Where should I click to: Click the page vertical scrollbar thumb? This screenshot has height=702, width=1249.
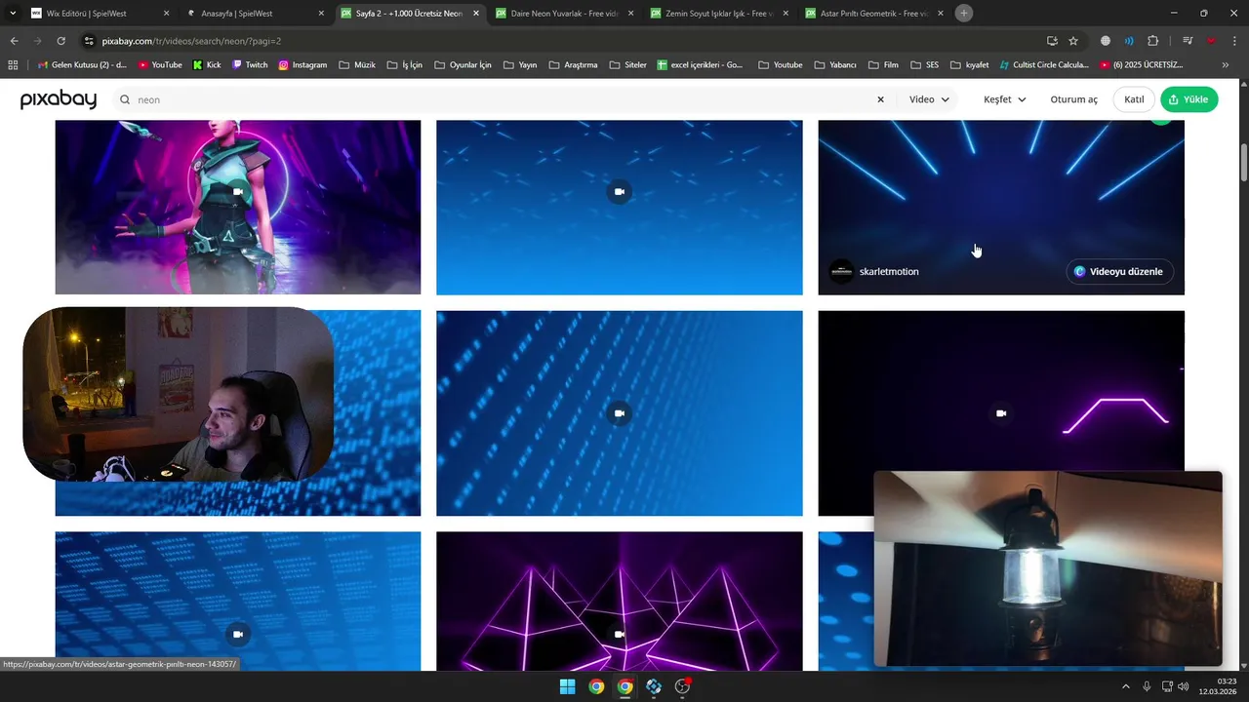[x=1243, y=162]
